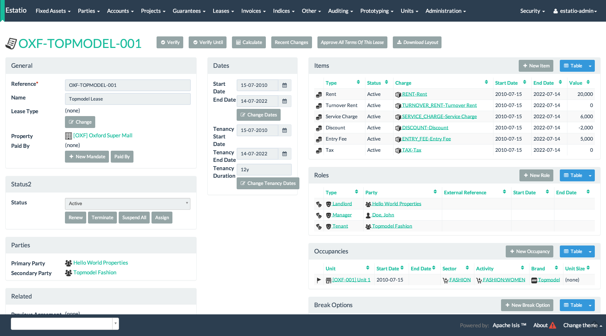The width and height of the screenshot is (606, 336).
Task: Click the lease icon beside OXF-TOPMODEL-001 title
Action: point(11,44)
